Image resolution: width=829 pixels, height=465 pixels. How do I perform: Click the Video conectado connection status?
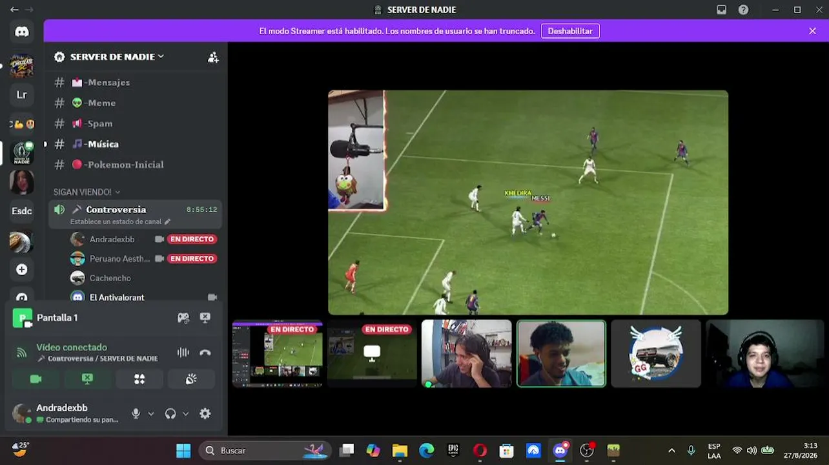(72, 347)
